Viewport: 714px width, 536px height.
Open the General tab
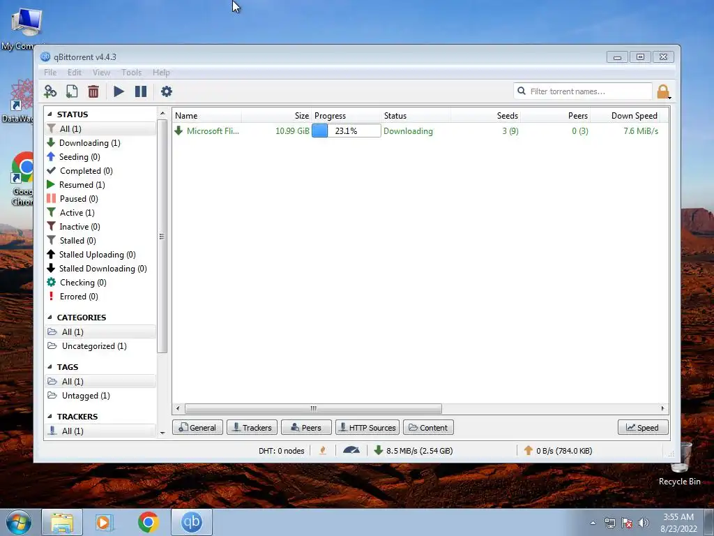coord(197,428)
